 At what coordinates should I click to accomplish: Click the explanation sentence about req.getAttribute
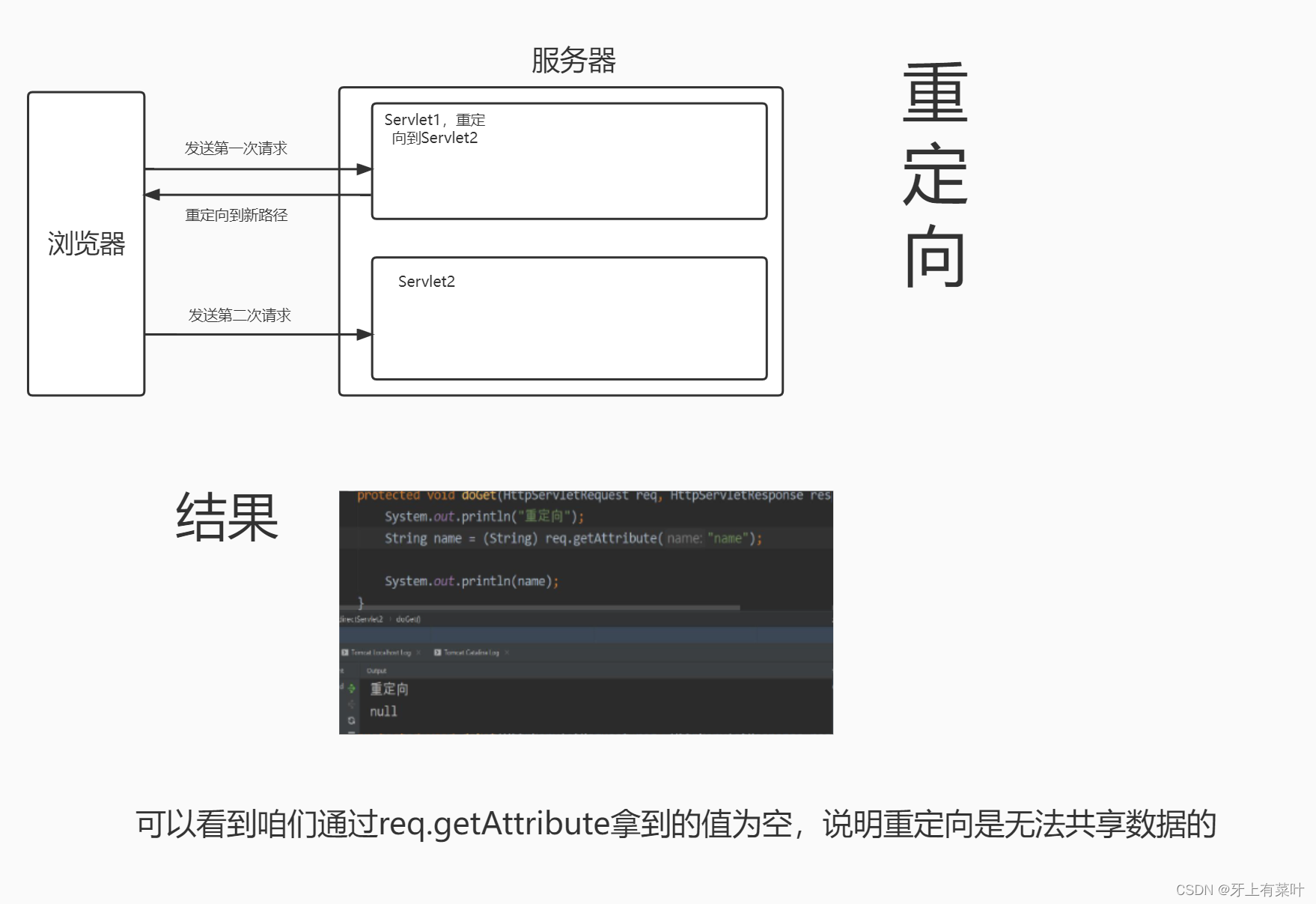(676, 824)
